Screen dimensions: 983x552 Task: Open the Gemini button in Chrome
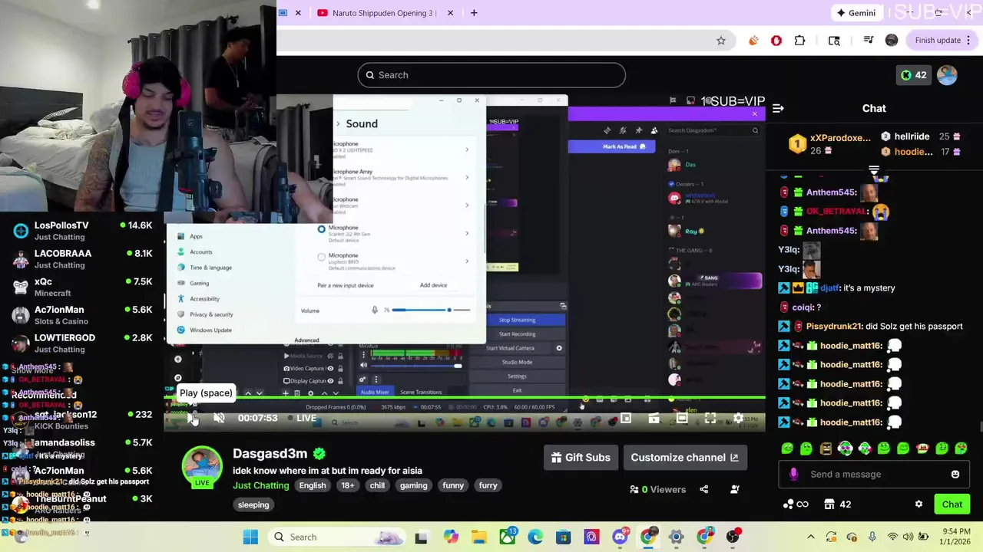[x=857, y=13]
